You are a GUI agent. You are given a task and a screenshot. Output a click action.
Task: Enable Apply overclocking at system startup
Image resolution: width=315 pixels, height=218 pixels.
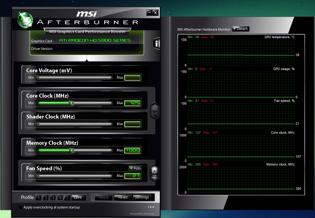click(20, 207)
